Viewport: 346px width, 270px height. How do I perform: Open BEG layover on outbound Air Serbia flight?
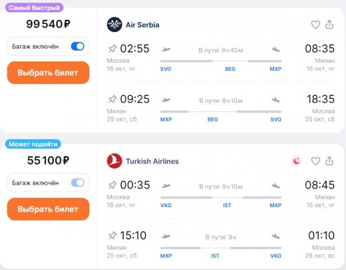[x=230, y=69]
